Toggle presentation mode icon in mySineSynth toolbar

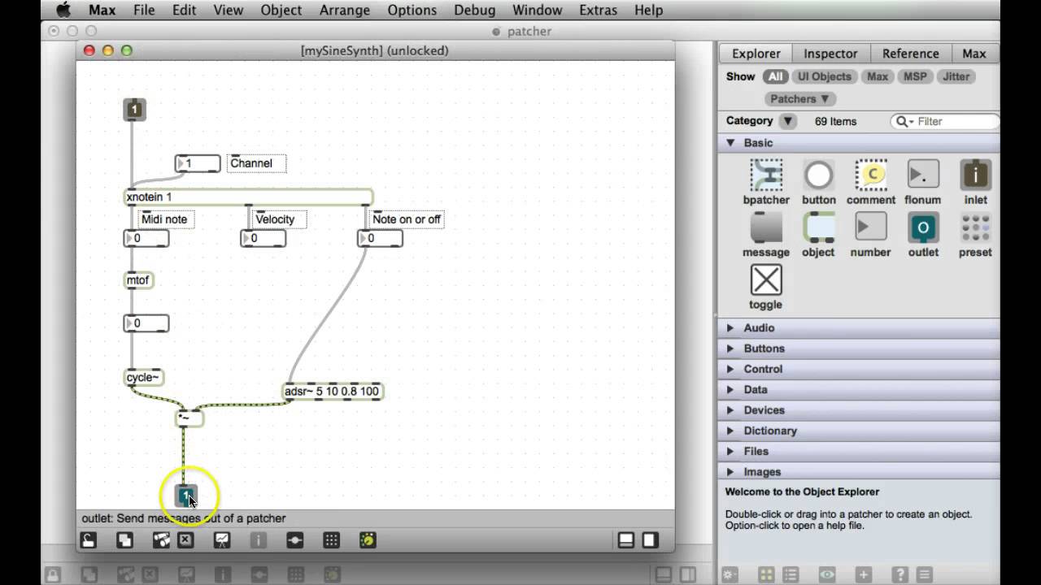coord(221,540)
